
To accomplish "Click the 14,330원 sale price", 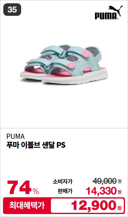I will (x=104, y=191).
